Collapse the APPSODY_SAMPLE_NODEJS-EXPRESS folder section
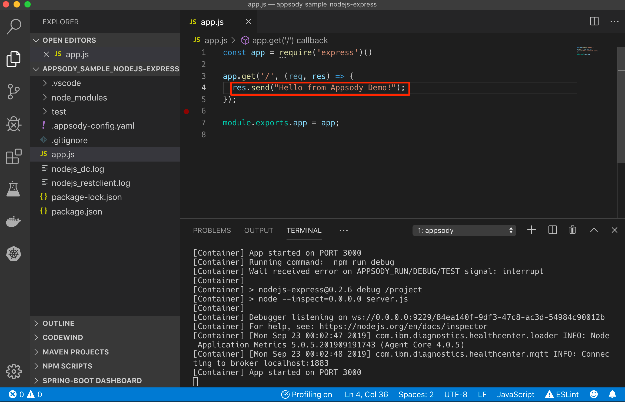 click(x=105, y=69)
